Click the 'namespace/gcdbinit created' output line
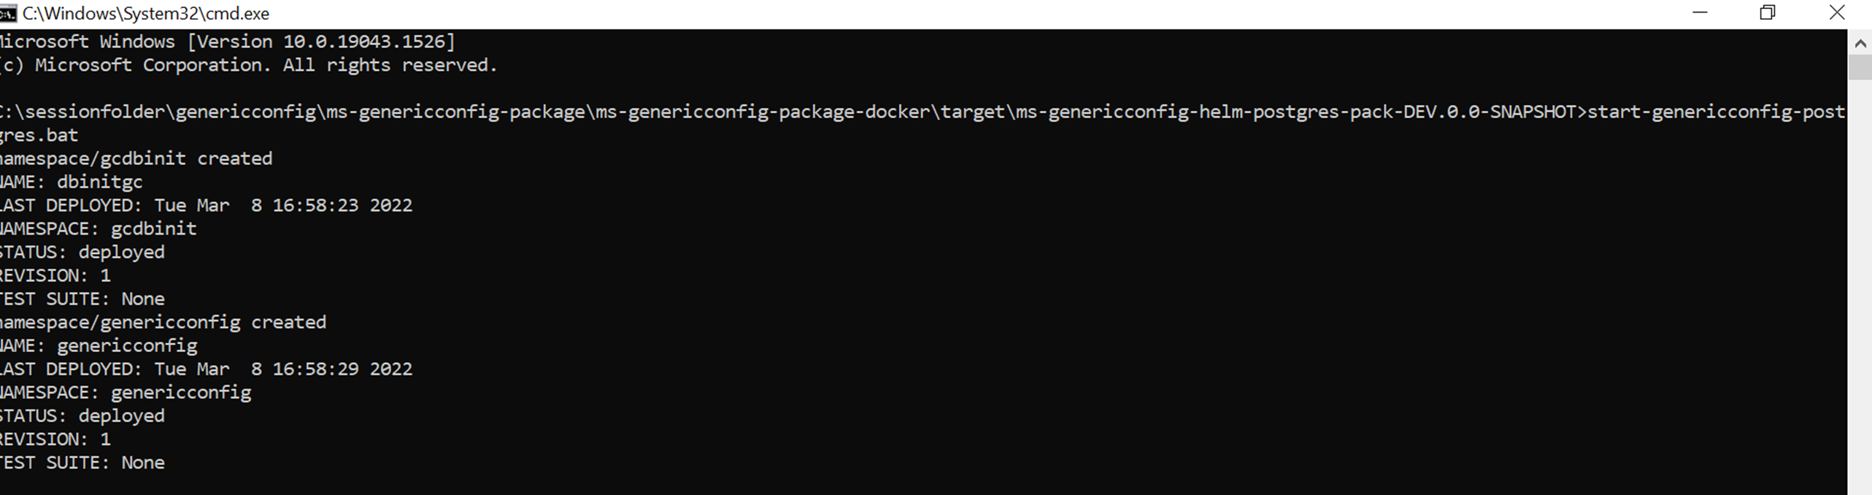This screenshot has width=1872, height=495. [136, 158]
